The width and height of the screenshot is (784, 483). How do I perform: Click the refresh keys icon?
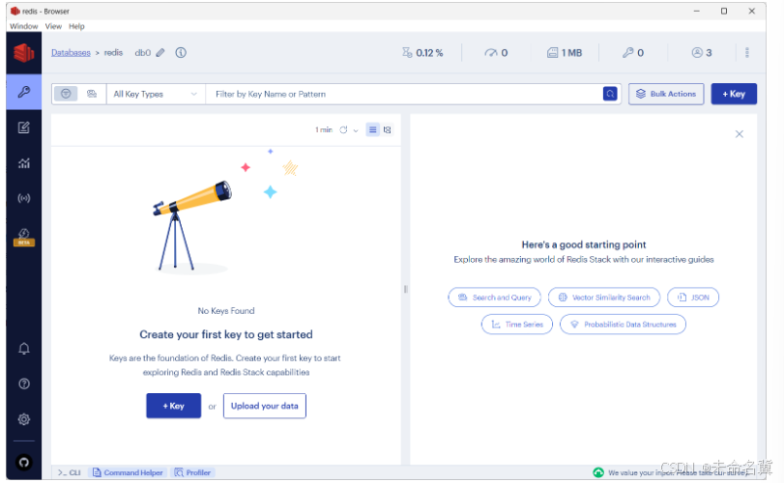point(343,129)
